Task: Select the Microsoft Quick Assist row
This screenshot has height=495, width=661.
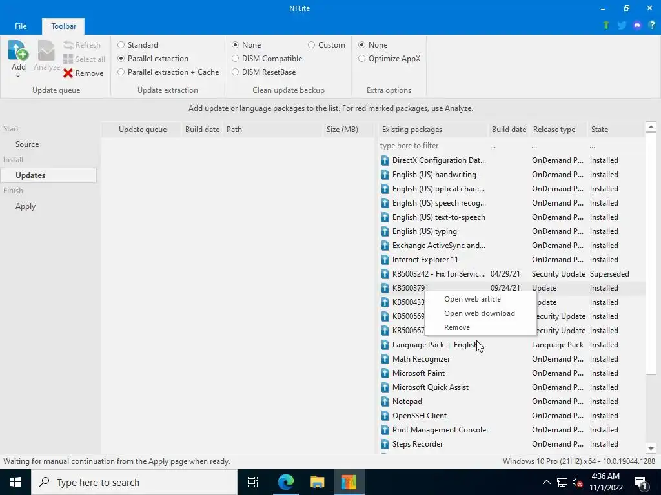Action: [x=511, y=387]
